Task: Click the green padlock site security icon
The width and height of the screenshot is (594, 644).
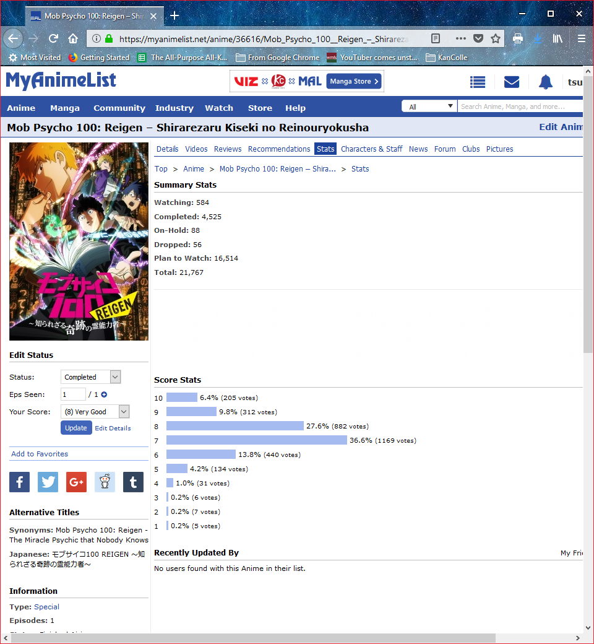Action: pos(109,38)
